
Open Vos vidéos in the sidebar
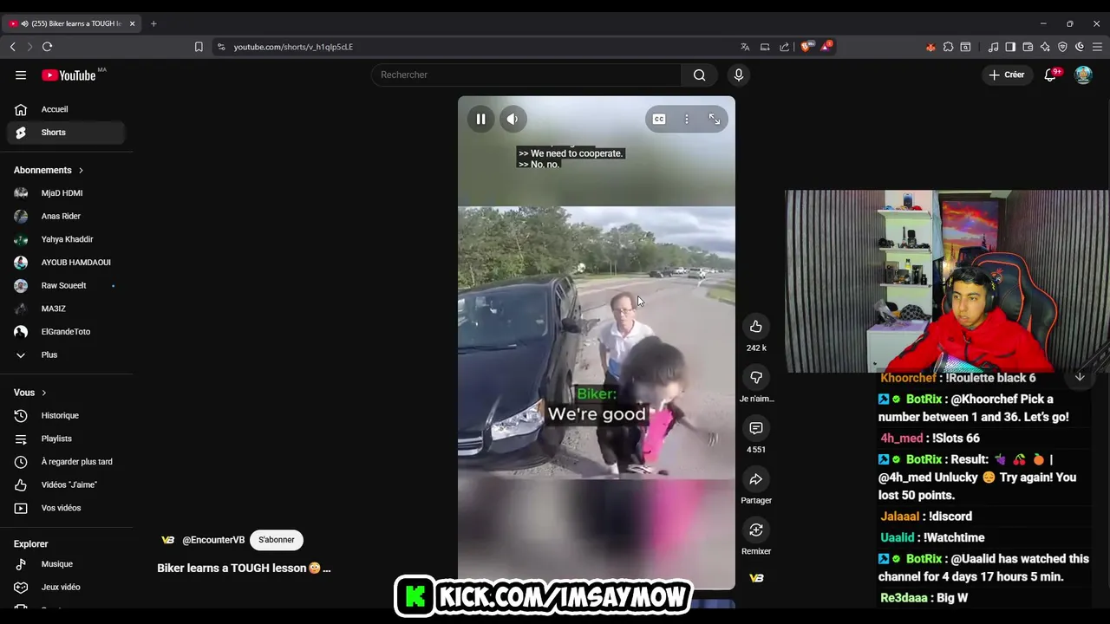tap(67, 508)
